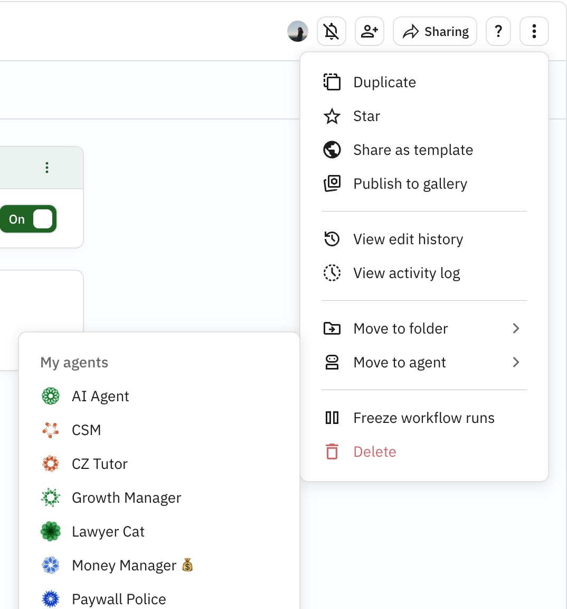The height and width of the screenshot is (609, 567).
Task: Click Publish to gallery option
Action: [x=410, y=184]
